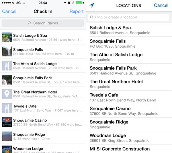Viewport: 172px width, 153px height.
Task: Select Salish Lodge & Spa in Check In list
Action: click(x=43, y=37)
